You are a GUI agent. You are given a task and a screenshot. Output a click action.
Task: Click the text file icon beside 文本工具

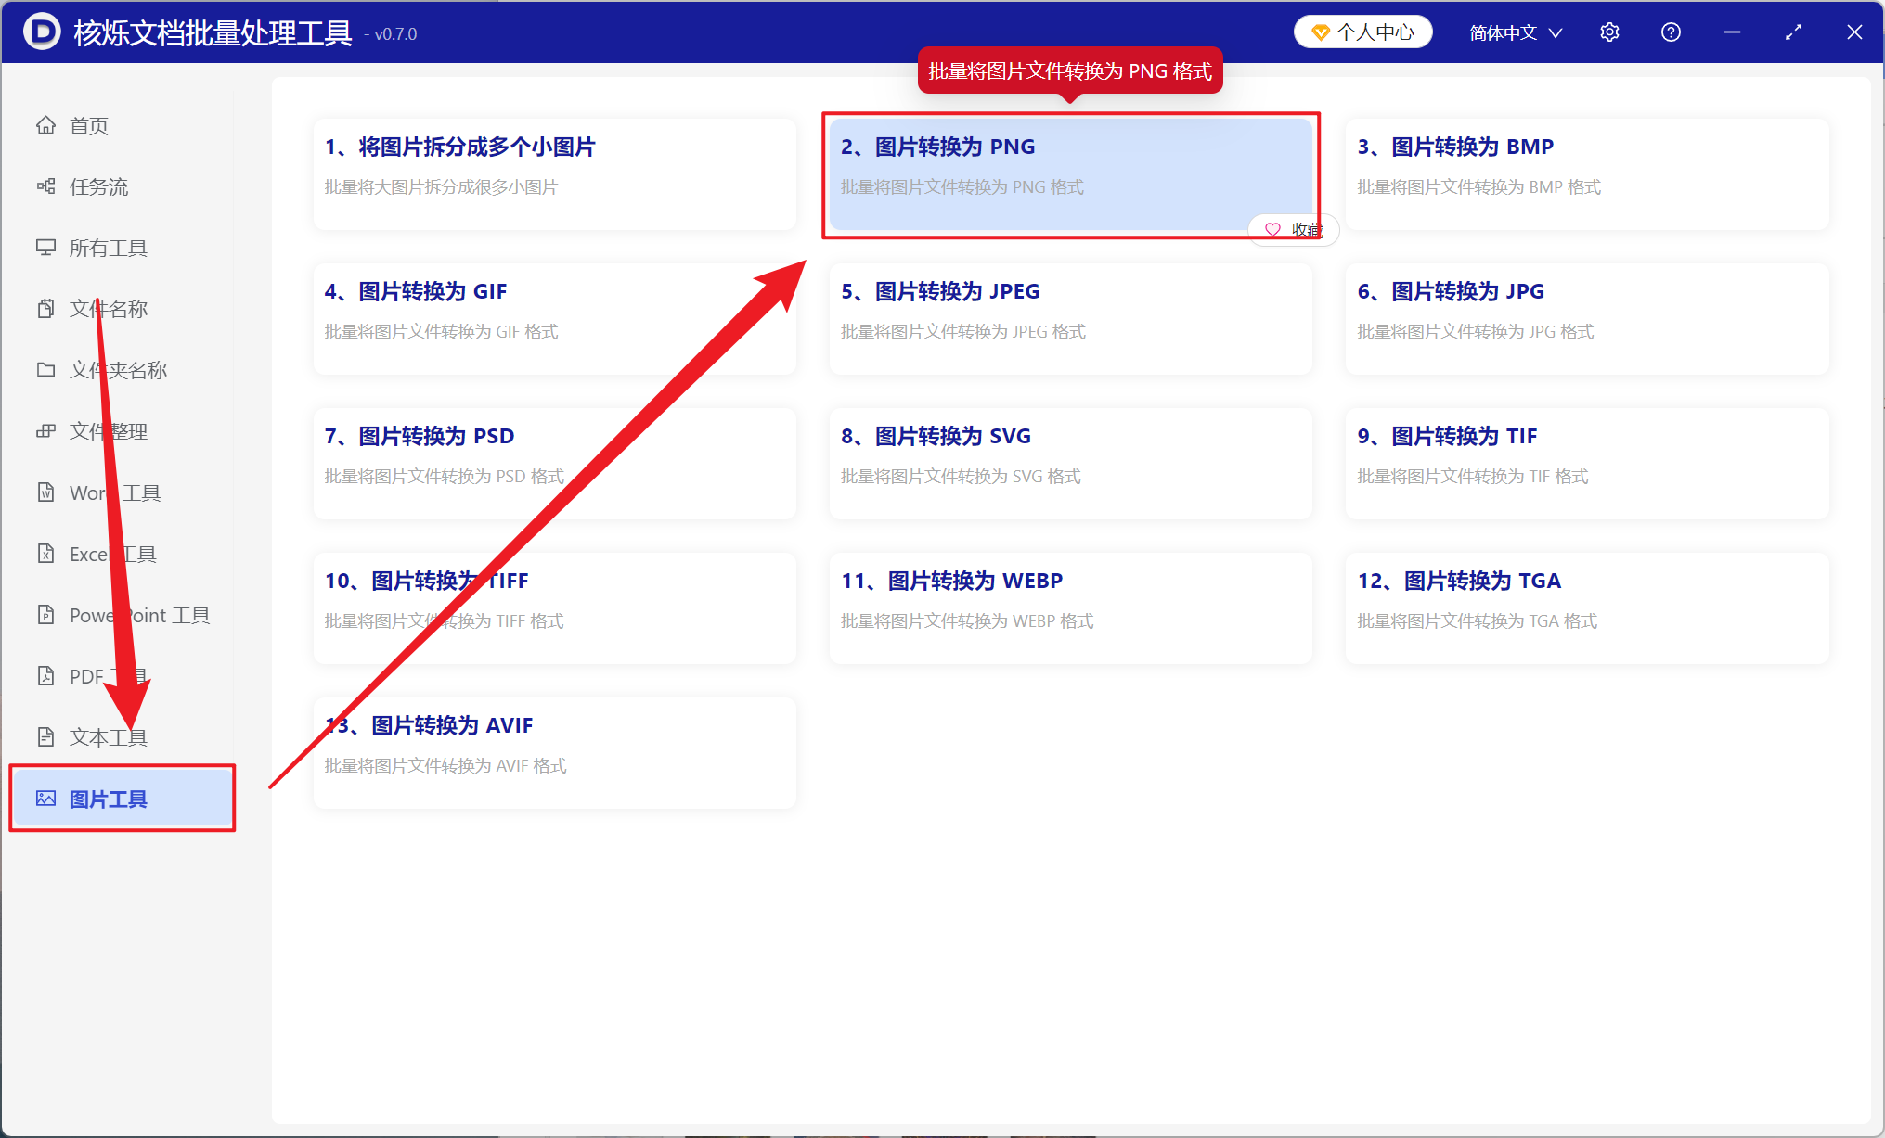45,737
